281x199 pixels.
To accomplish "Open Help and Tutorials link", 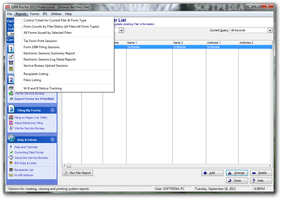I will pos(26,147).
